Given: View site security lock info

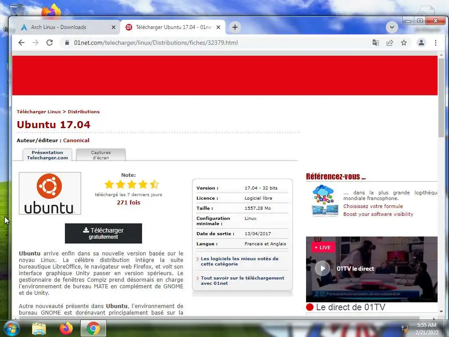Looking at the screenshot, I should tap(67, 43).
